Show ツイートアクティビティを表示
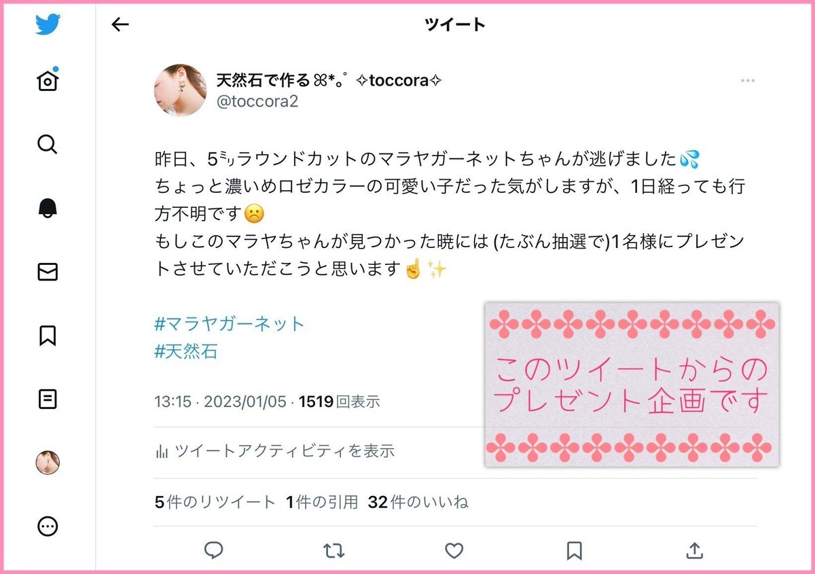The image size is (815, 574). tap(275, 450)
